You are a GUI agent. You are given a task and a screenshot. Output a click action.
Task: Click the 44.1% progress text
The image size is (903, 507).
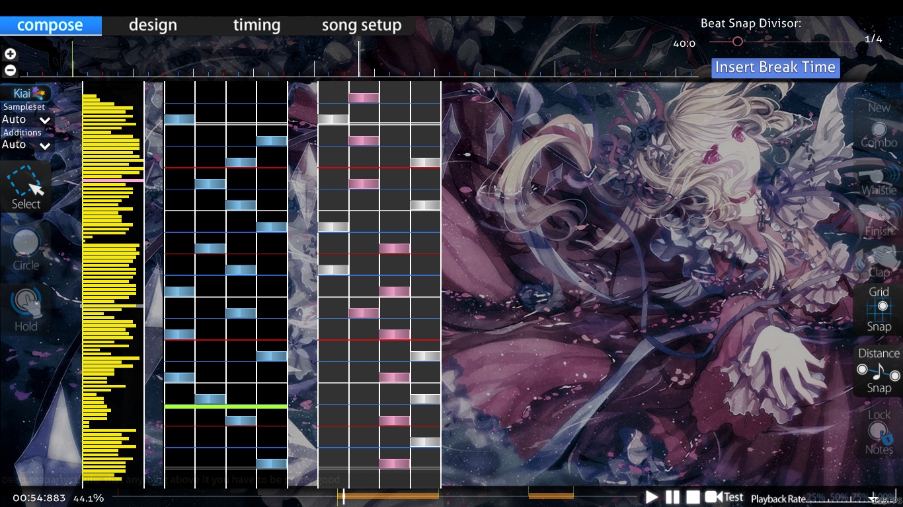(x=89, y=498)
